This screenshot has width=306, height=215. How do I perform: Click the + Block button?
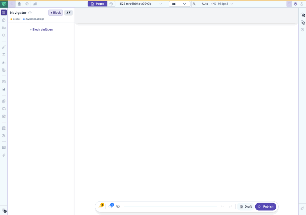coord(55,13)
